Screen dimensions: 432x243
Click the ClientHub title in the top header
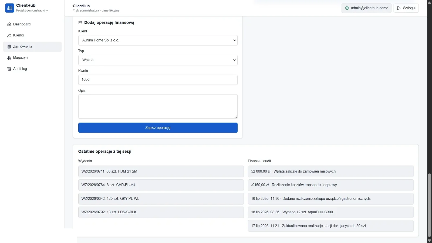tap(81, 6)
